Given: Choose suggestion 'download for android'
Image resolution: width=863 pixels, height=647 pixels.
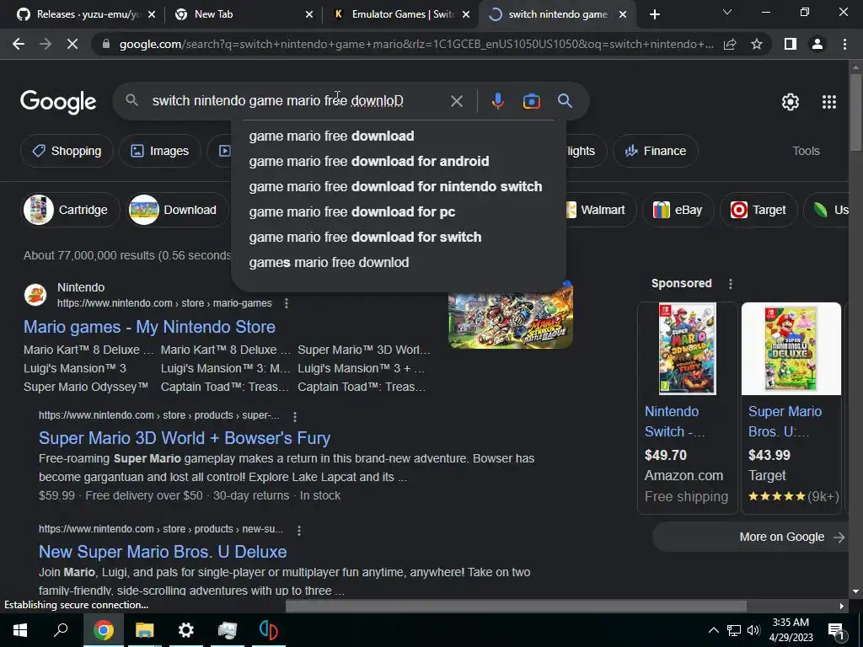Looking at the screenshot, I should 399,161.
